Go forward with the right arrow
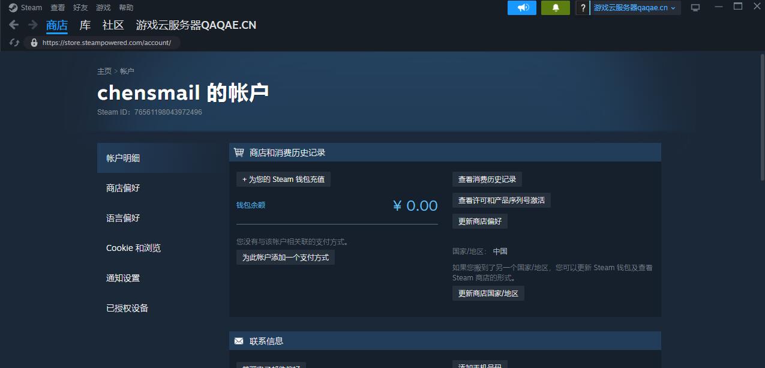765x368 pixels. click(x=32, y=25)
